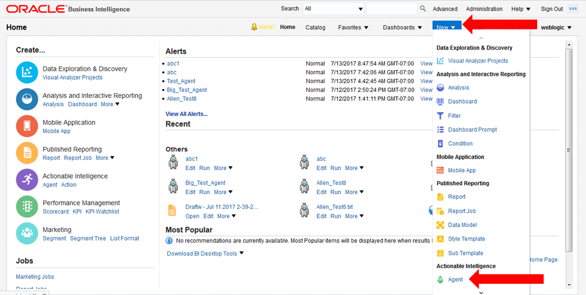Click the Segment Tree link
The width and height of the screenshot is (586, 295).
88,238
